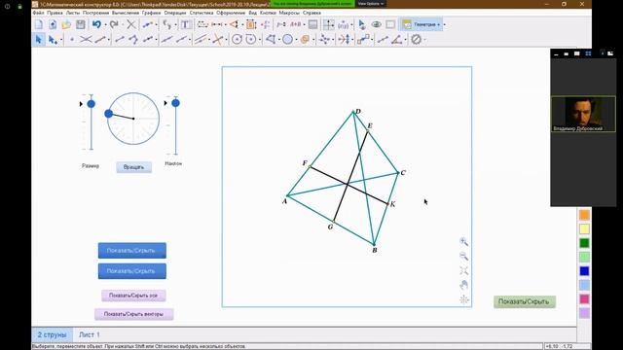Click the coordinate axes icon in the top toolbar
The width and height of the screenshot is (623, 350).
(329, 24)
